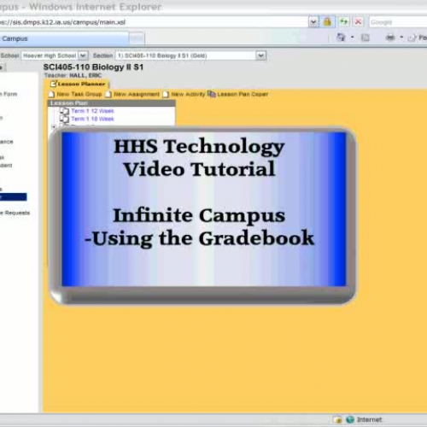Focus the Google search box
Image resolution: width=427 pixels, height=427 pixels.
click(x=398, y=22)
